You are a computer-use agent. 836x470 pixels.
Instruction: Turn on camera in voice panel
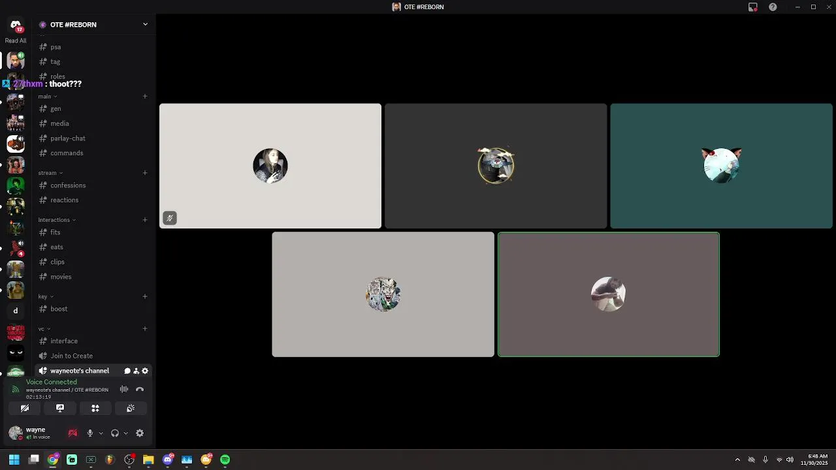coord(25,408)
